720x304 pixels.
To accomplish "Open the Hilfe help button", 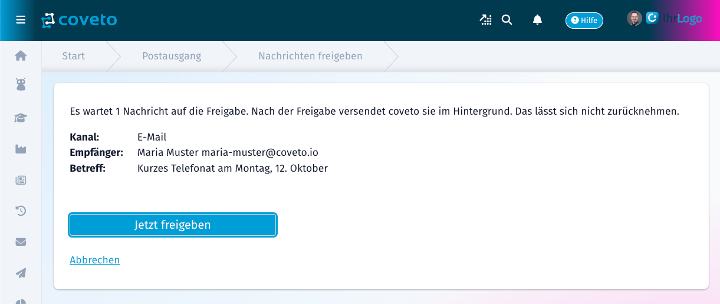I will pyautogui.click(x=584, y=21).
